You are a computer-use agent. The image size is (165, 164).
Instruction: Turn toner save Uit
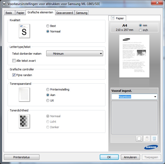point(48,100)
